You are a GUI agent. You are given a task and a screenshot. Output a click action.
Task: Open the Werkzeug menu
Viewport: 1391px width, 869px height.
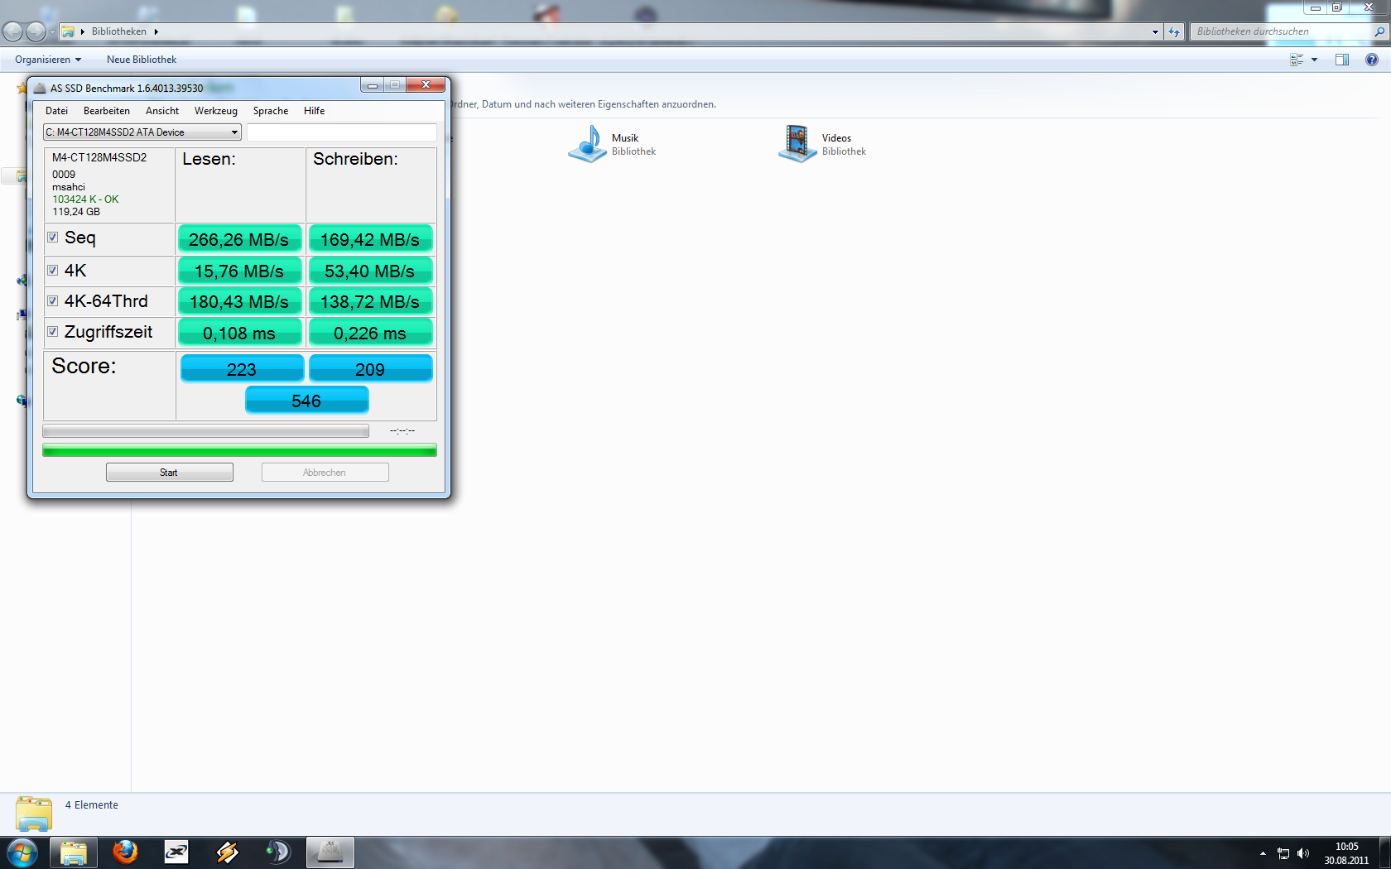pyautogui.click(x=216, y=111)
